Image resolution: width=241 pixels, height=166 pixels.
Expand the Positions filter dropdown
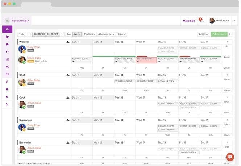click(89, 34)
